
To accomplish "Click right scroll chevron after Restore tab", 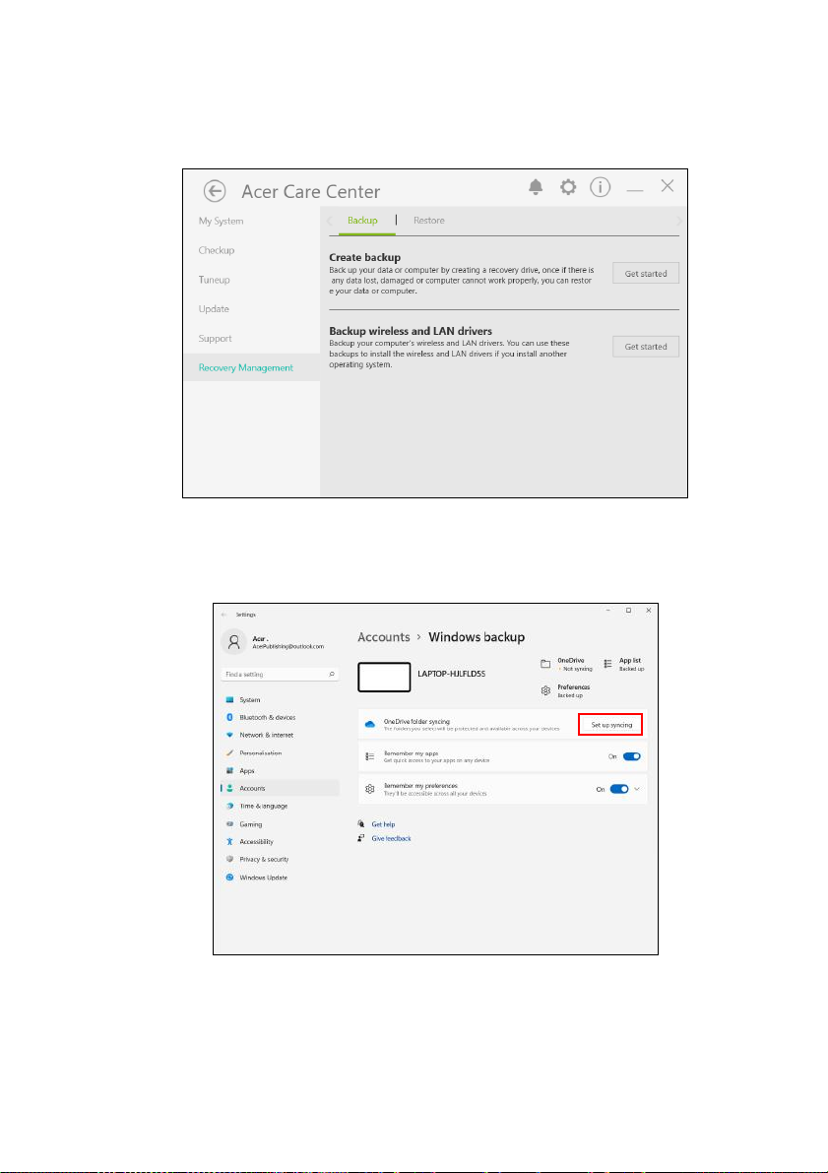I will 679,221.
